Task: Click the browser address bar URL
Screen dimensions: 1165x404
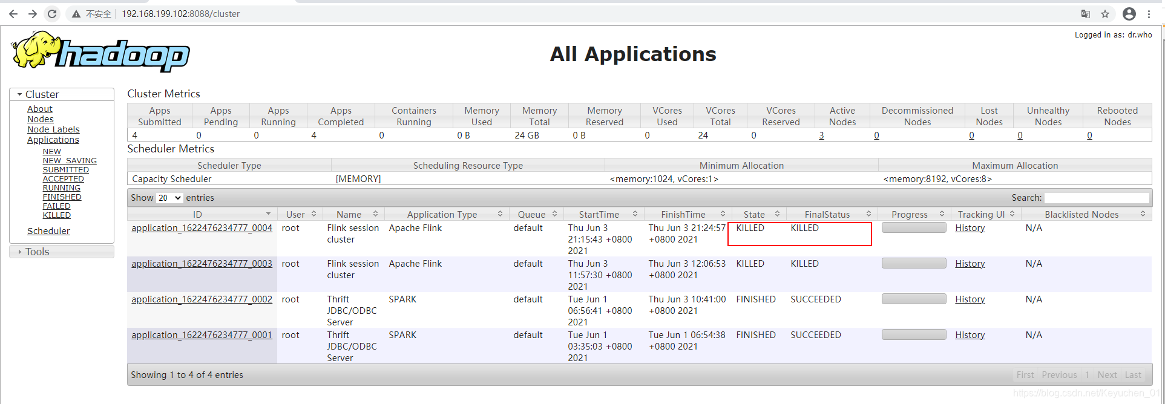Action: [x=180, y=14]
